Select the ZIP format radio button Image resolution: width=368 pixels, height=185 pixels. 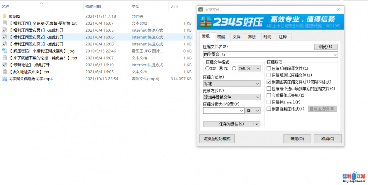207,68
